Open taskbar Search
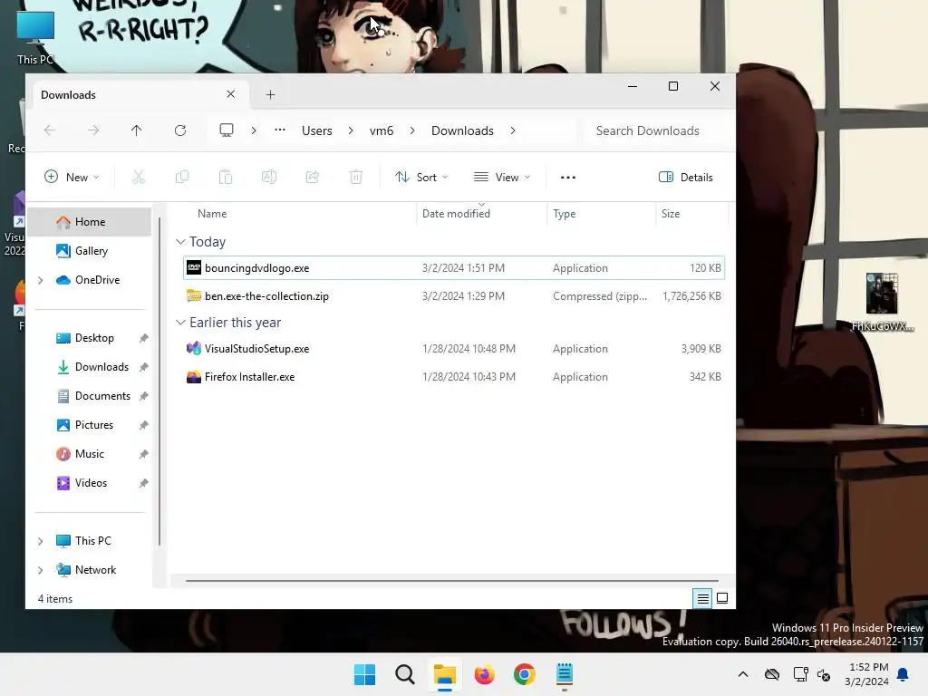 click(405, 674)
